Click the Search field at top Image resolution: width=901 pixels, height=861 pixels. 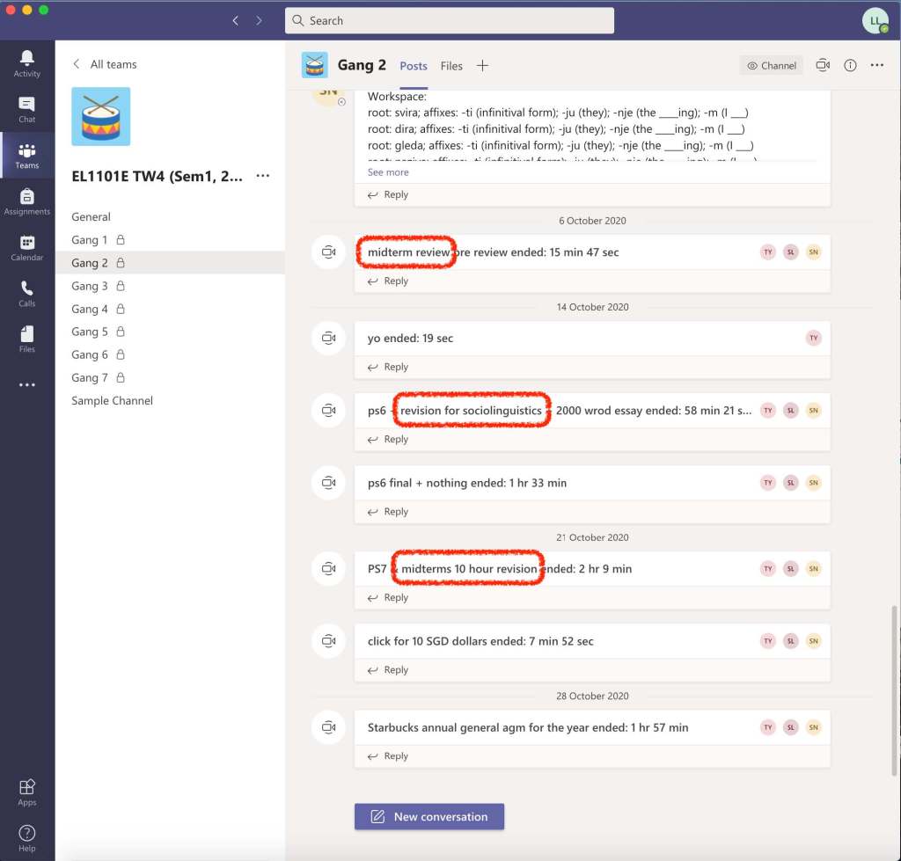pyautogui.click(x=450, y=20)
